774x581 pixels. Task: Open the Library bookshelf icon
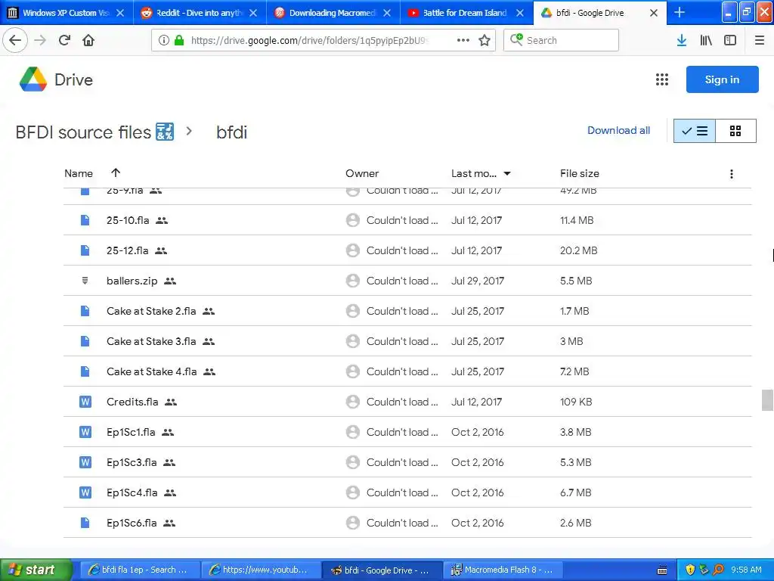click(x=706, y=40)
